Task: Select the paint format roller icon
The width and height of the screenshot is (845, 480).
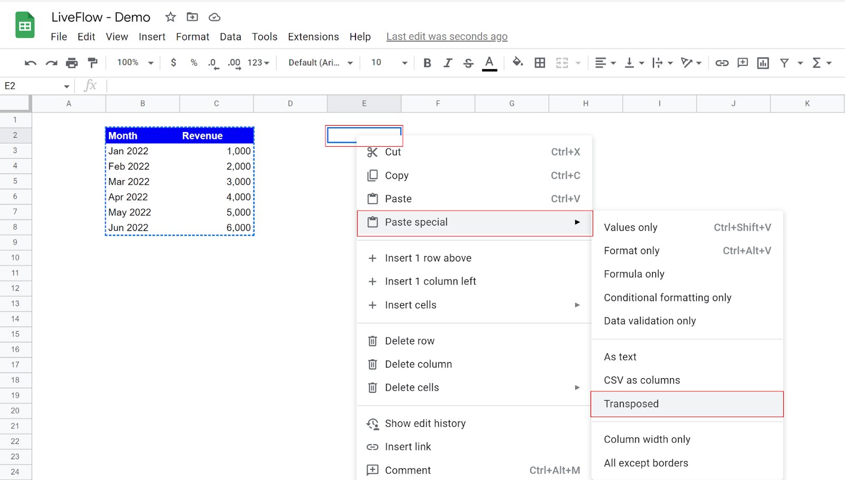Action: coord(92,63)
